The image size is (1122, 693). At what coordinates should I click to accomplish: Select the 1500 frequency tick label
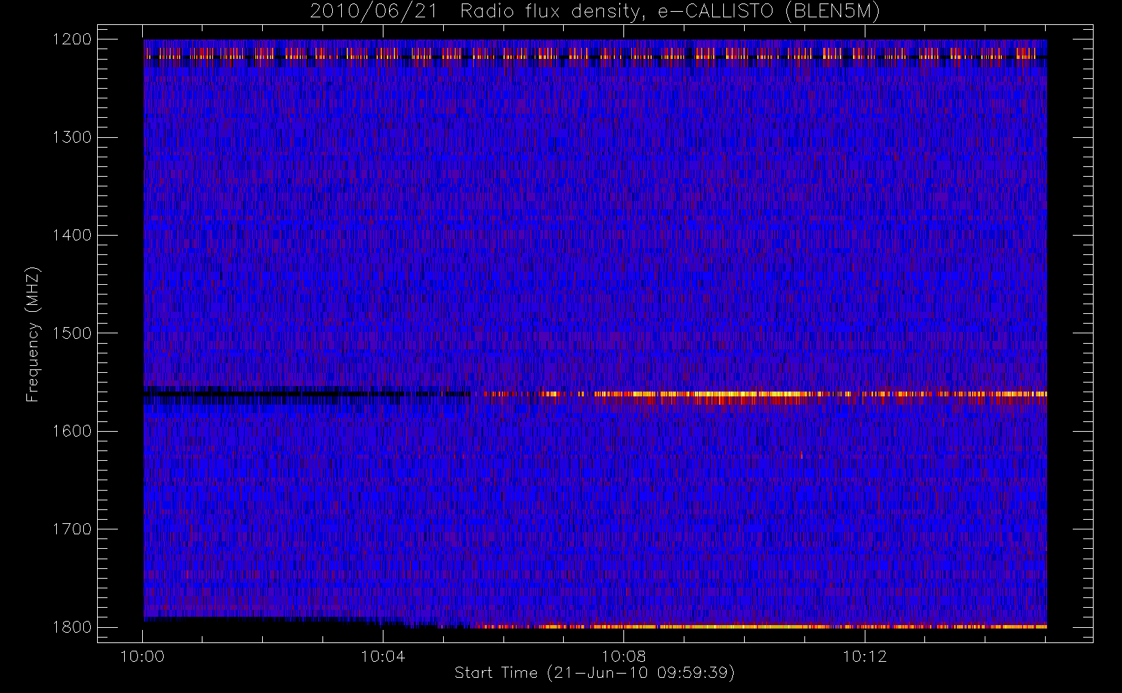coord(72,333)
